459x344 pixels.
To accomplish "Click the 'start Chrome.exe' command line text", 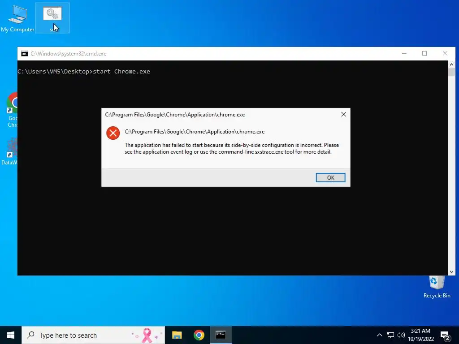I will tap(121, 71).
